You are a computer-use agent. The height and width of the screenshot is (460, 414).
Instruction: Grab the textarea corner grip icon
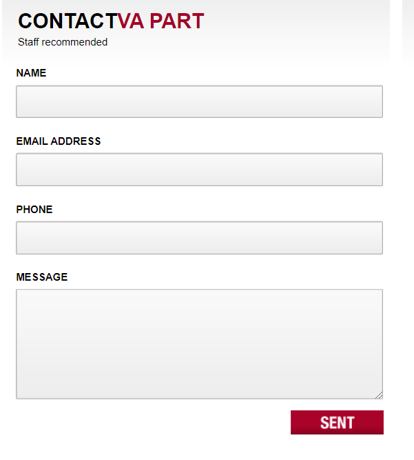(x=378, y=394)
